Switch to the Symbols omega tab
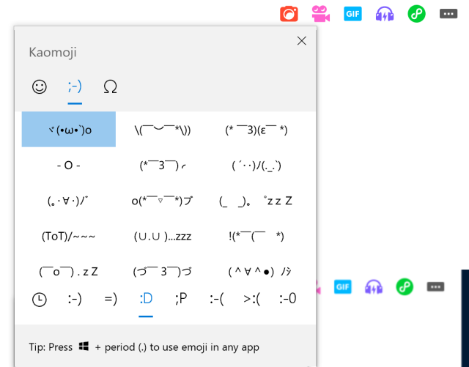The width and height of the screenshot is (469, 367). click(x=110, y=87)
